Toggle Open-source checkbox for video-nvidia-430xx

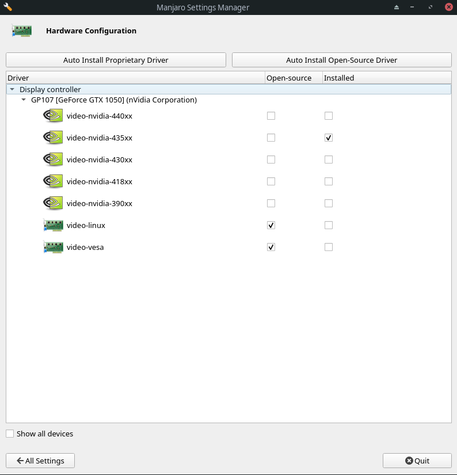(x=271, y=159)
